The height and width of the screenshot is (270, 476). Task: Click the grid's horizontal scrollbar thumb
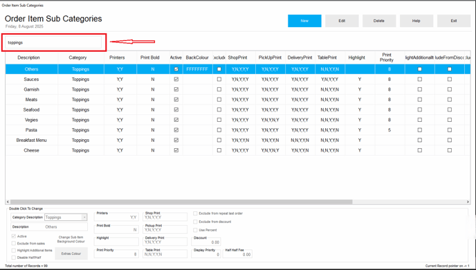pos(181,201)
